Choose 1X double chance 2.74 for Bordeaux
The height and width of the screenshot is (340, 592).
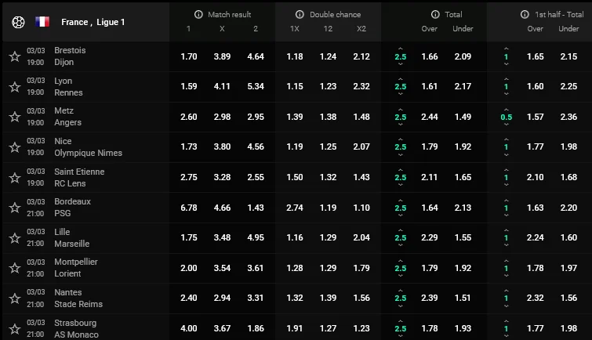coord(295,208)
